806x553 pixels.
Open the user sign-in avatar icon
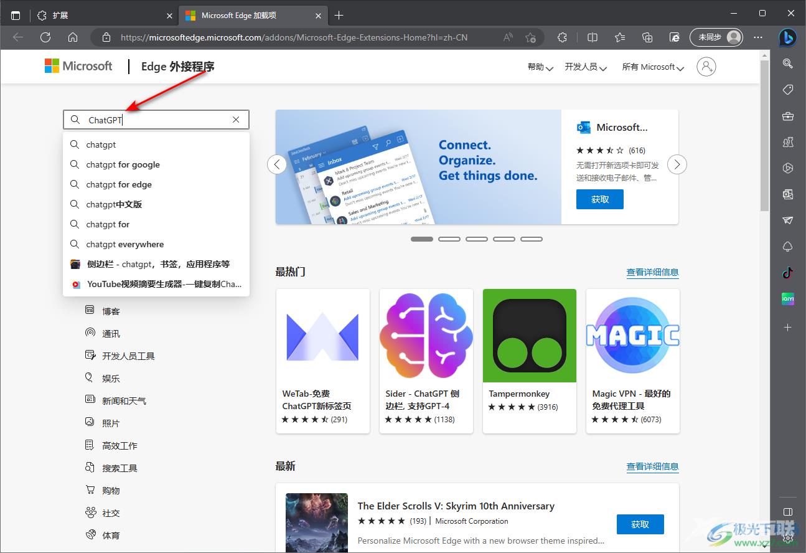706,67
